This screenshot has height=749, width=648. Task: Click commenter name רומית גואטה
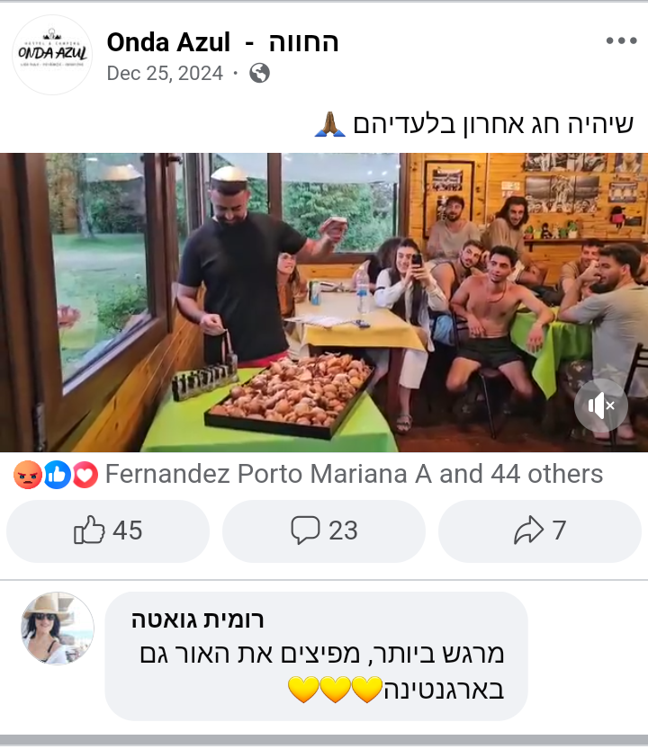pos(197,620)
